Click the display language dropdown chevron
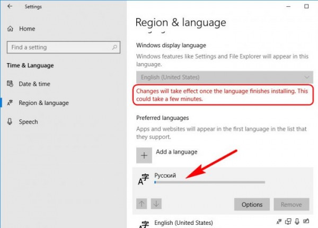 tap(307, 77)
